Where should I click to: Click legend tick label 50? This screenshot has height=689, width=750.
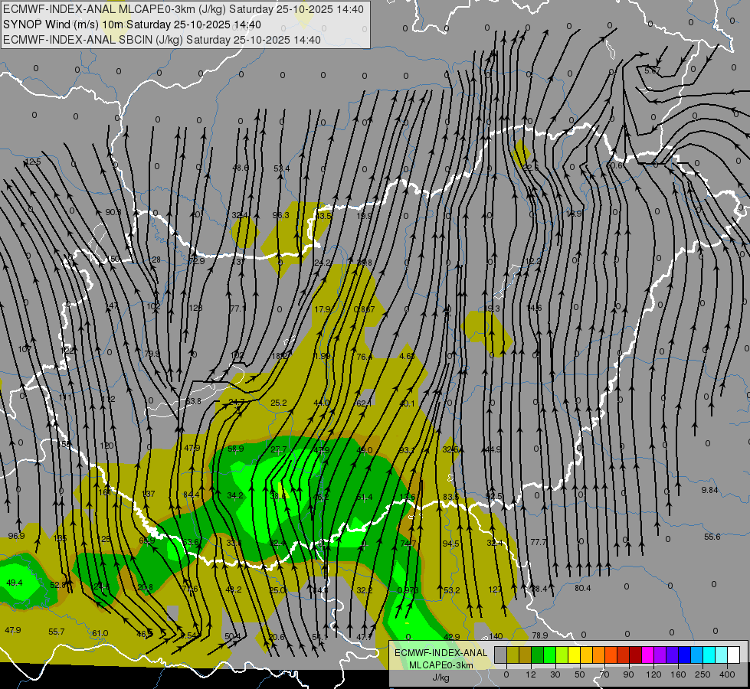click(x=580, y=674)
